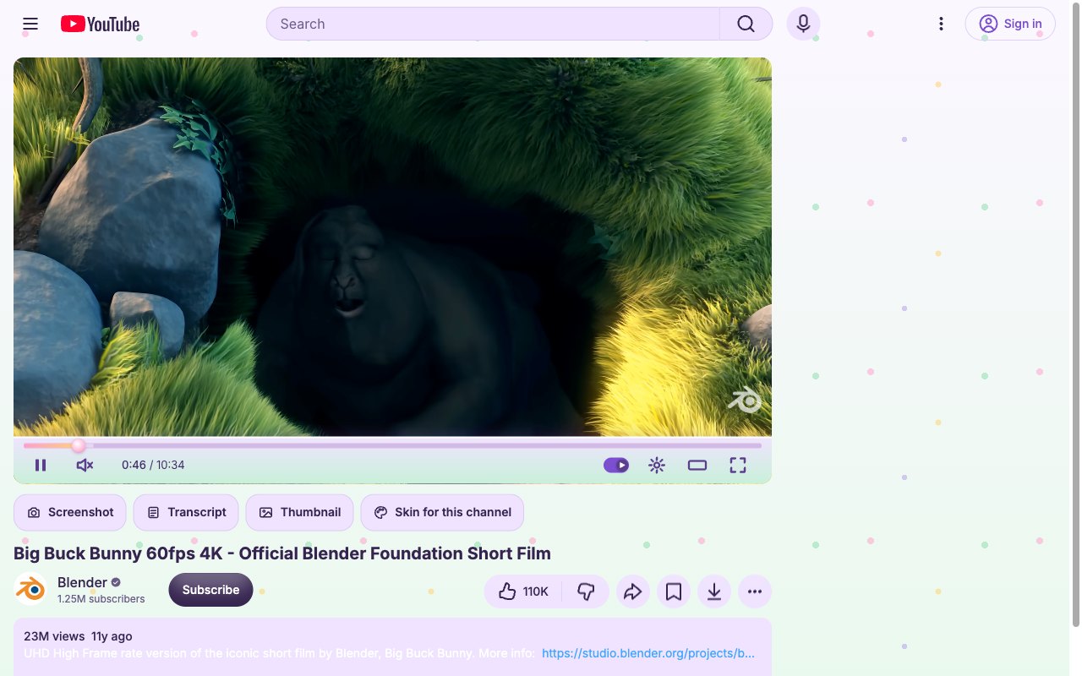
Task: Take a Screenshot of the video
Action: click(70, 512)
